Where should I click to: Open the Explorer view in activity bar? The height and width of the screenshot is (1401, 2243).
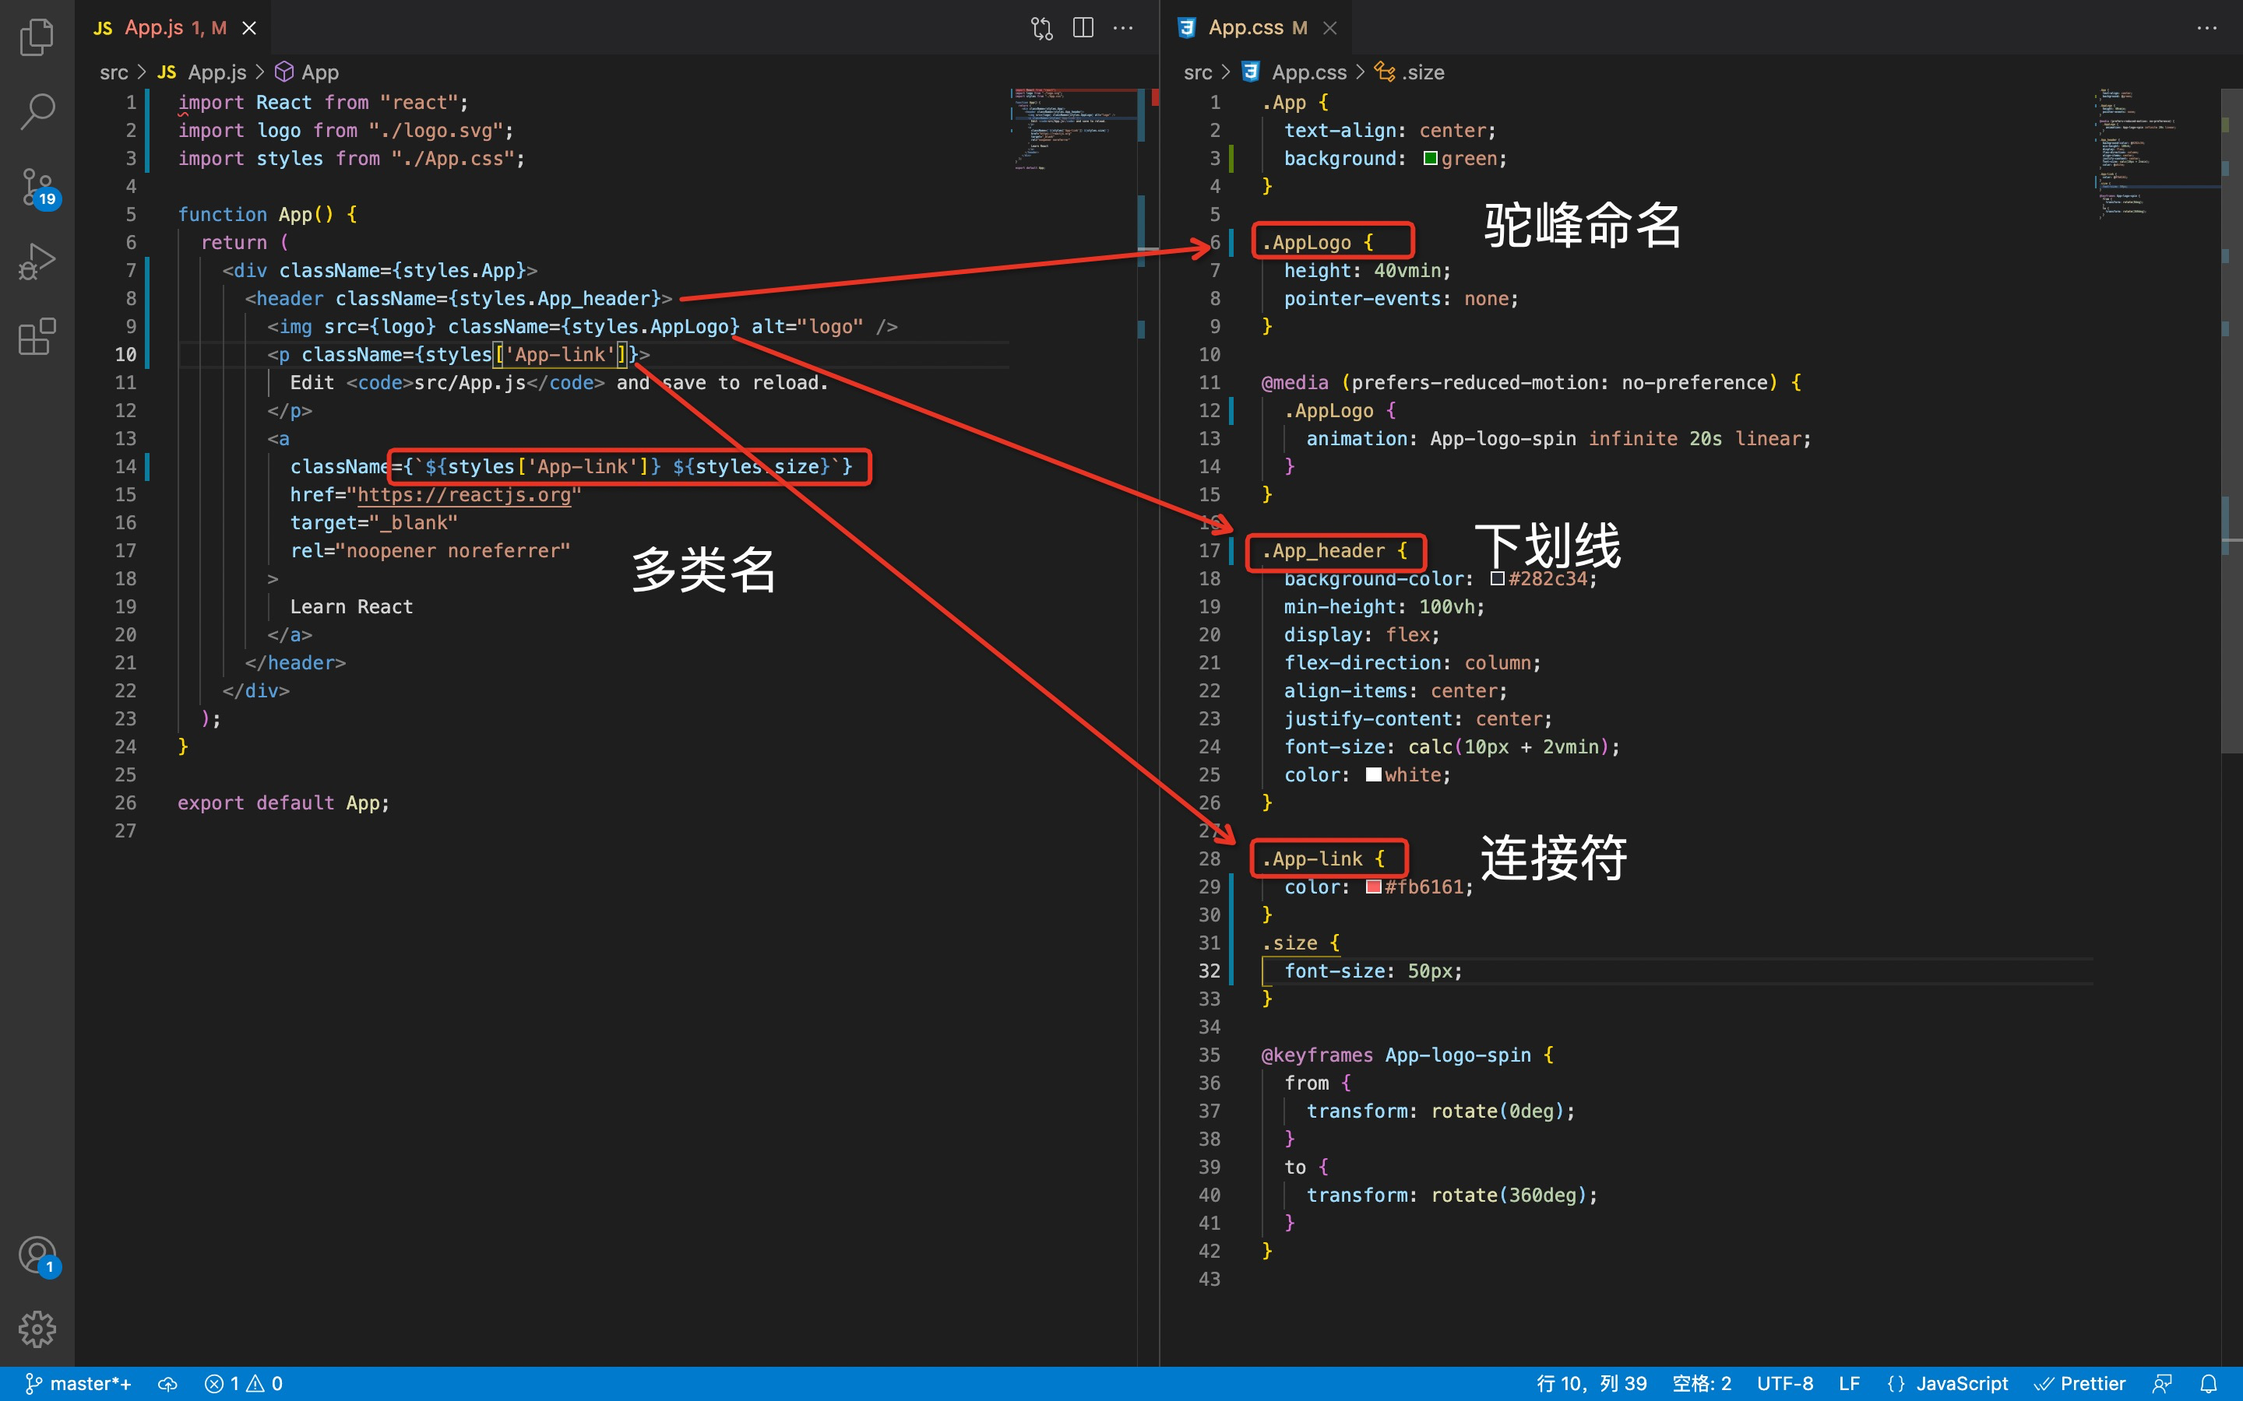coord(37,37)
